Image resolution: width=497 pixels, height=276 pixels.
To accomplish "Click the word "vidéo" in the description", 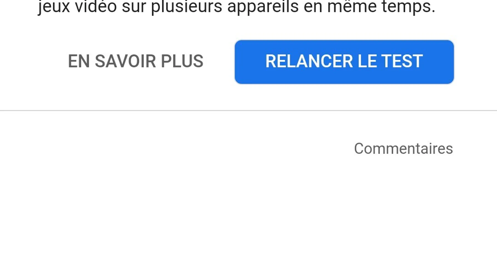I will tap(96, 6).
